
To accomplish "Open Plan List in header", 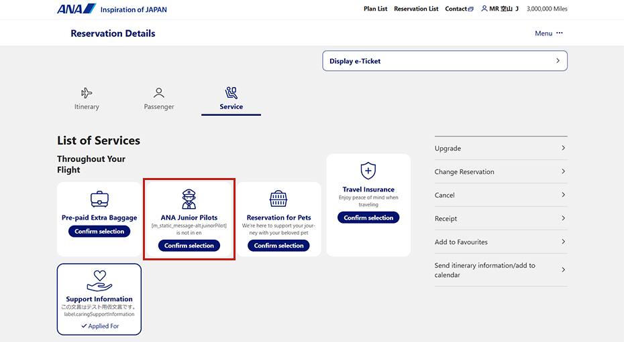I will click(x=375, y=9).
